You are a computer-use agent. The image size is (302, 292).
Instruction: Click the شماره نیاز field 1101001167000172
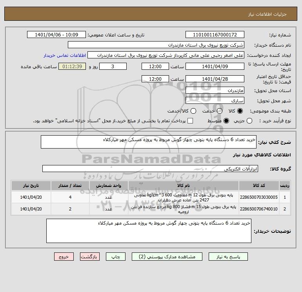tap(215, 34)
